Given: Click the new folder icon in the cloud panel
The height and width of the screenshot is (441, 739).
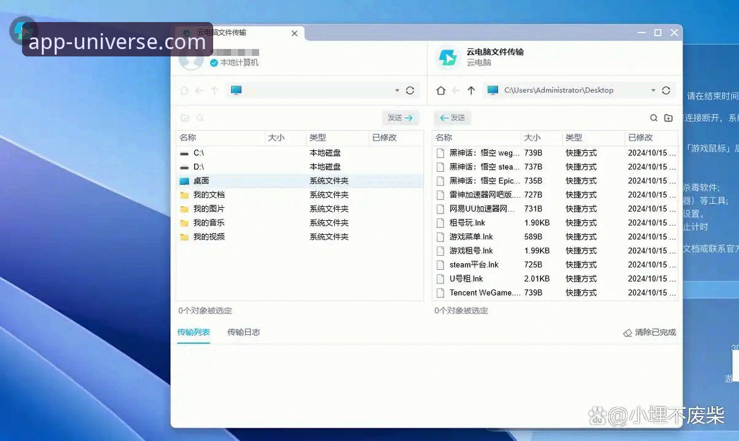Looking at the screenshot, I should 668,117.
